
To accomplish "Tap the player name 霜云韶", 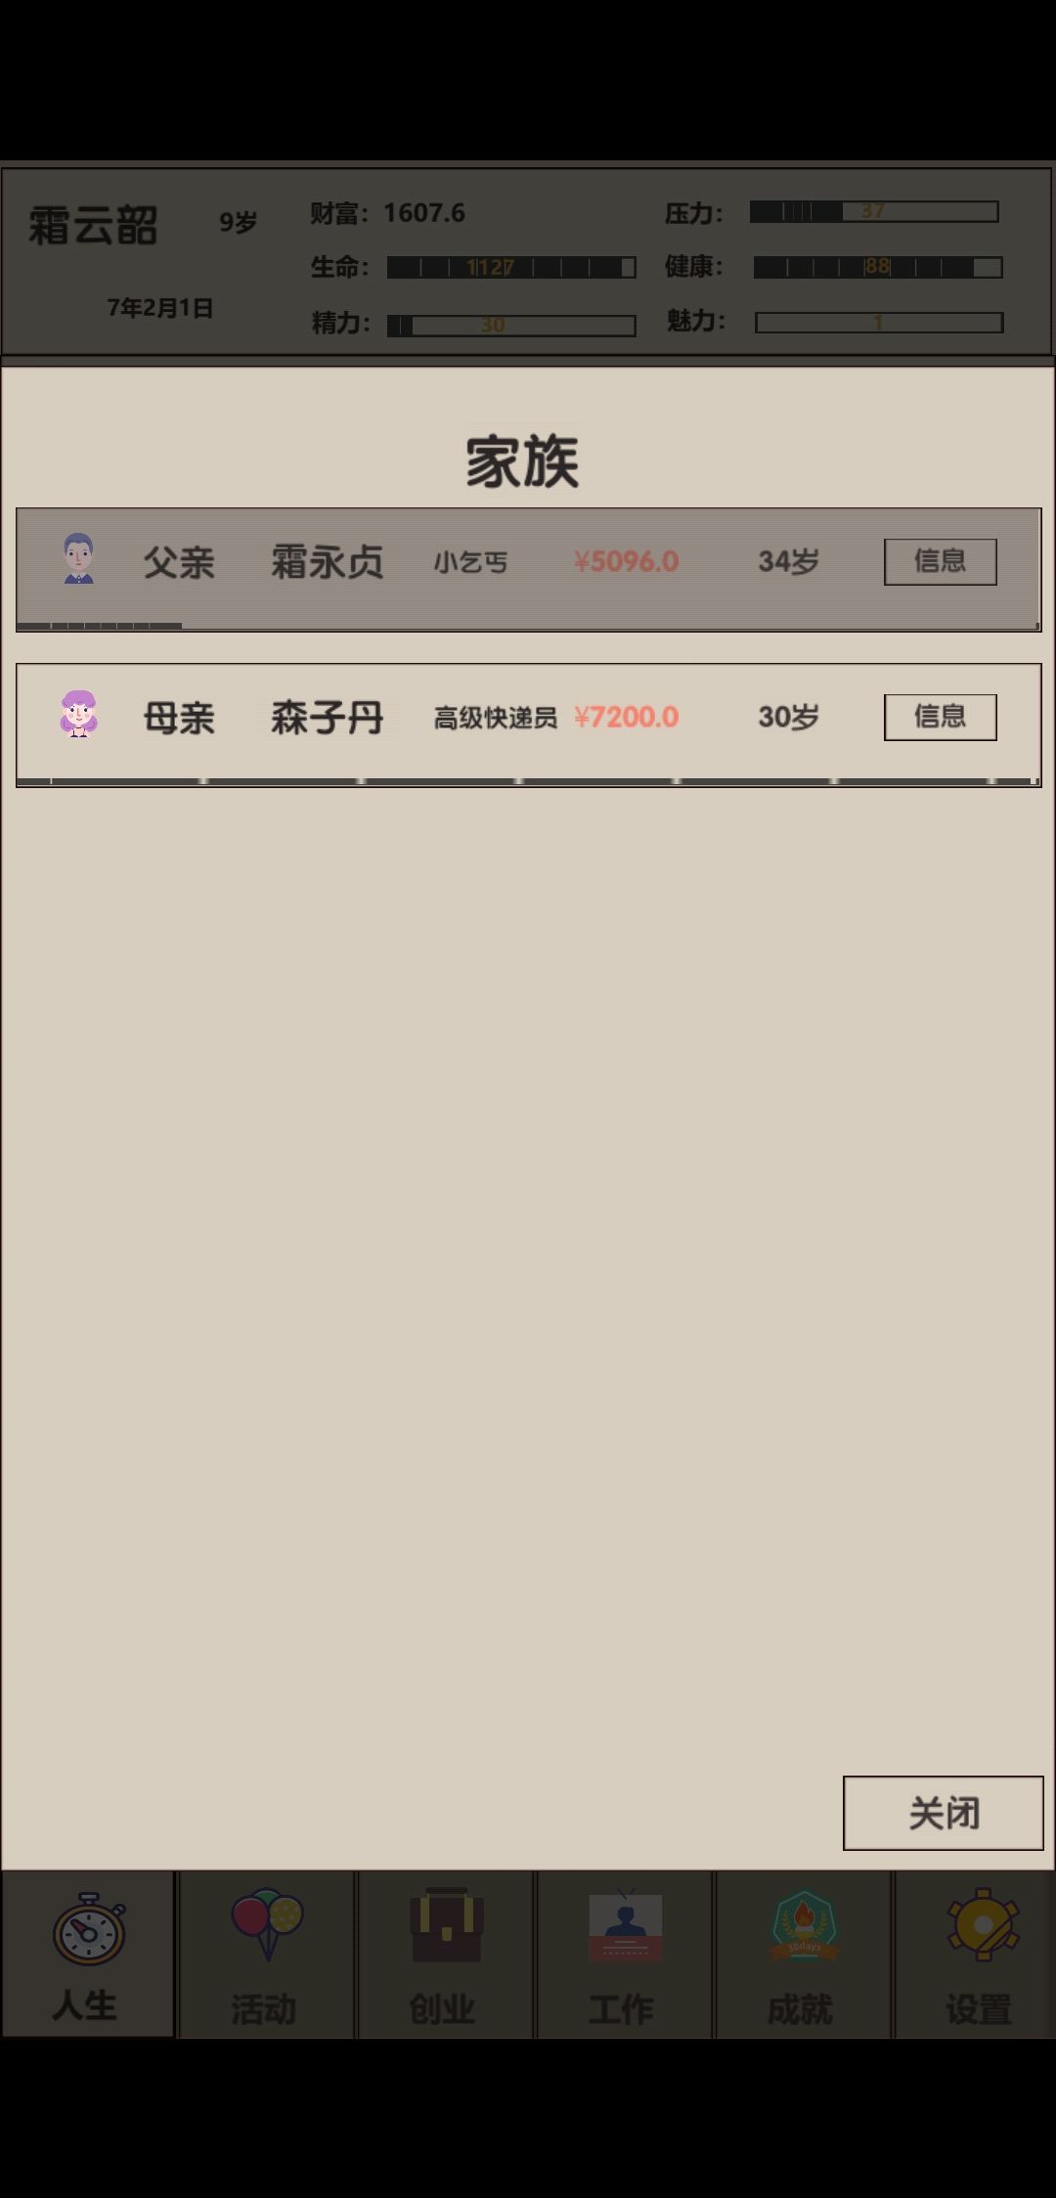I will point(93,226).
